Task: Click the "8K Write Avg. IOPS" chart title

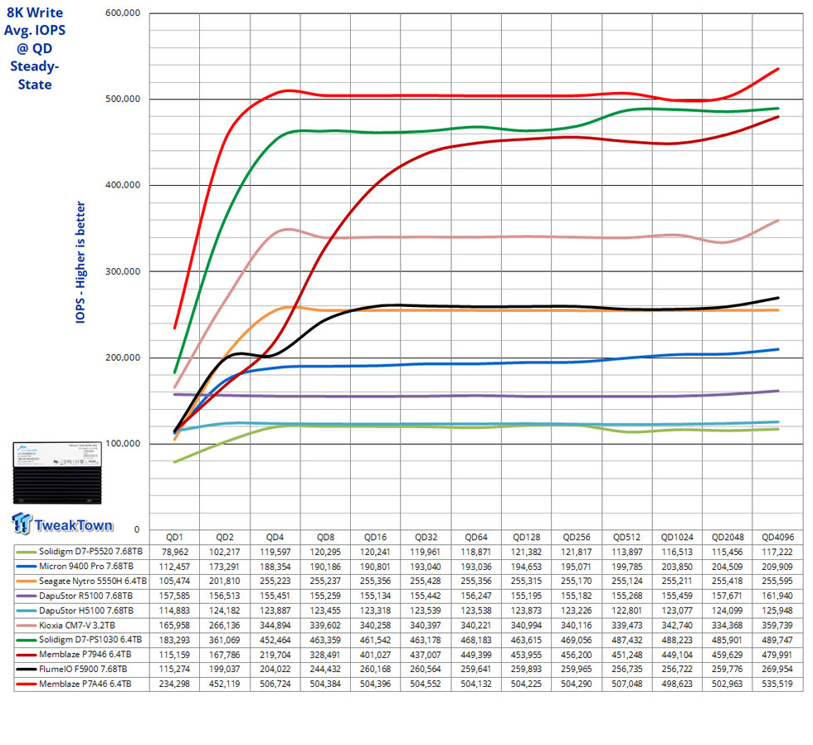Action: [35, 48]
